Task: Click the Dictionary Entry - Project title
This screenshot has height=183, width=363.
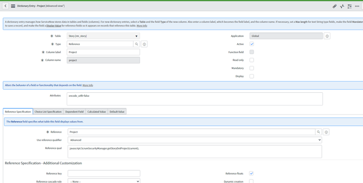Action: [x=41, y=6]
